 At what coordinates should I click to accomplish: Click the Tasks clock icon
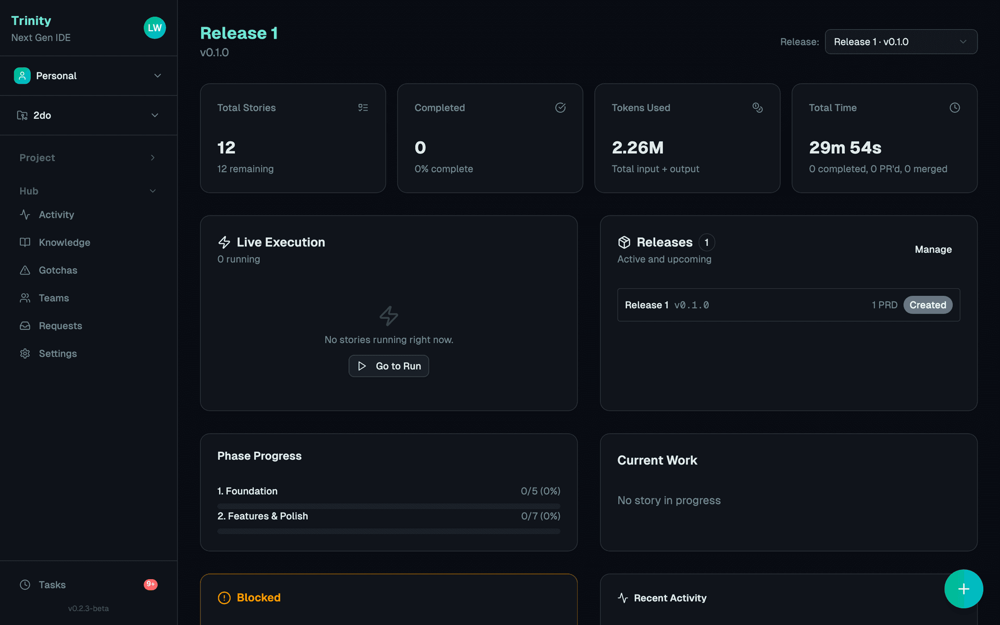25,585
